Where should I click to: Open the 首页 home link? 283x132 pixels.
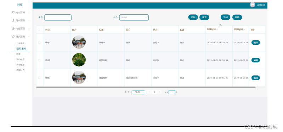20,5
